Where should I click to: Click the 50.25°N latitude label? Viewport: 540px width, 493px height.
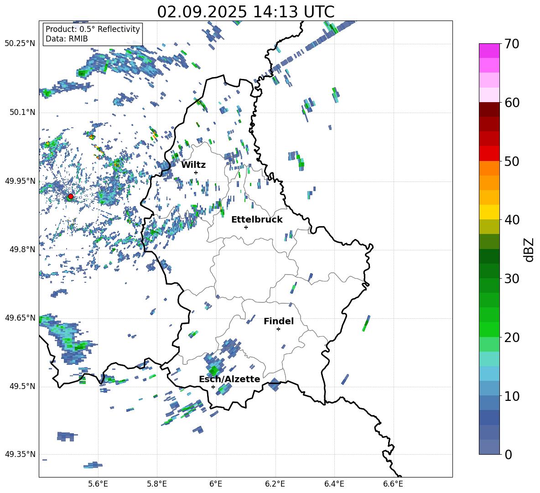[x=20, y=44]
